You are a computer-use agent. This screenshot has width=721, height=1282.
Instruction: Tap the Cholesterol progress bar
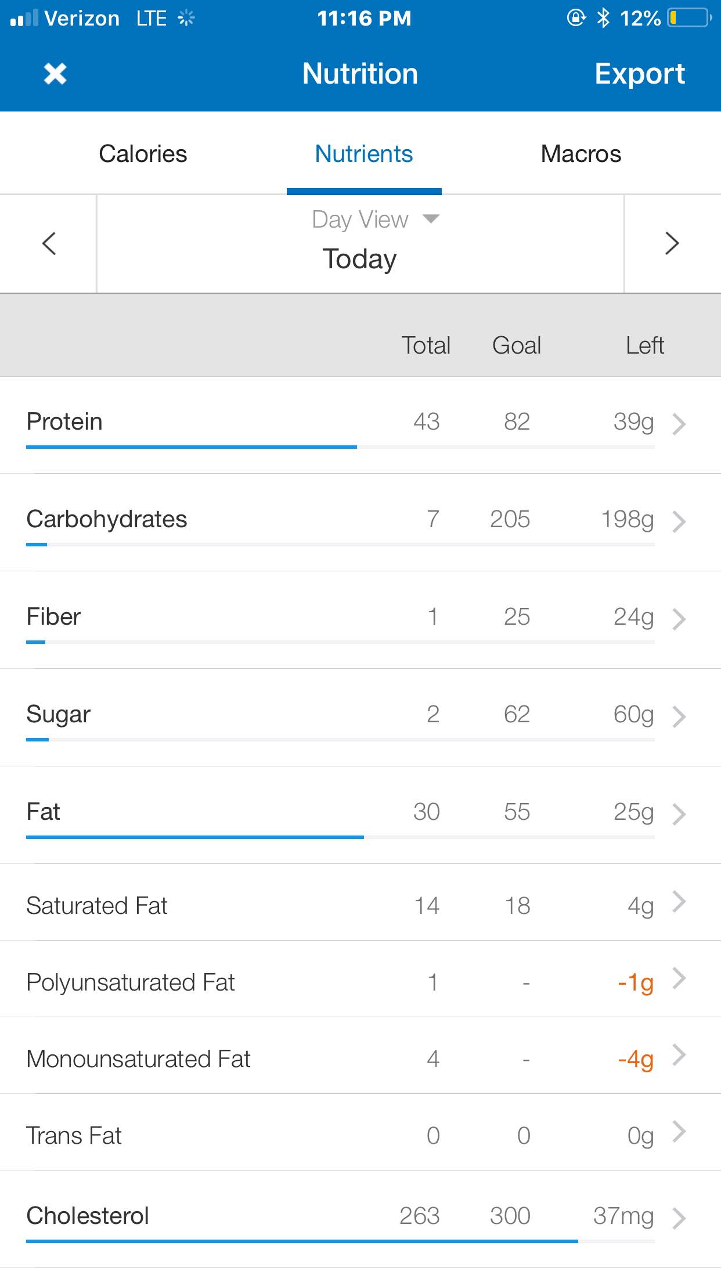pos(340,1241)
